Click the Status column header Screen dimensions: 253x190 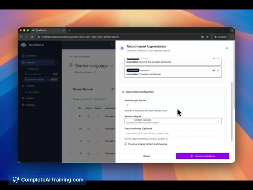[x=89, y=108]
